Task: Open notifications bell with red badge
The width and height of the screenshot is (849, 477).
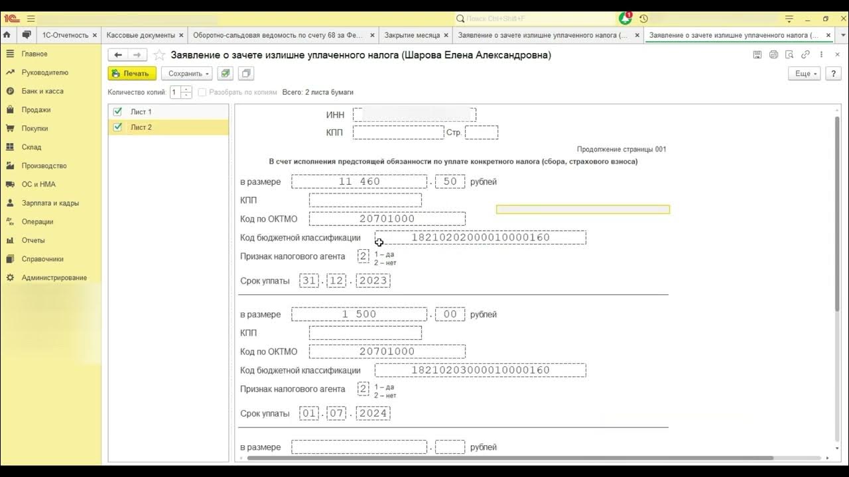Action: point(625,19)
